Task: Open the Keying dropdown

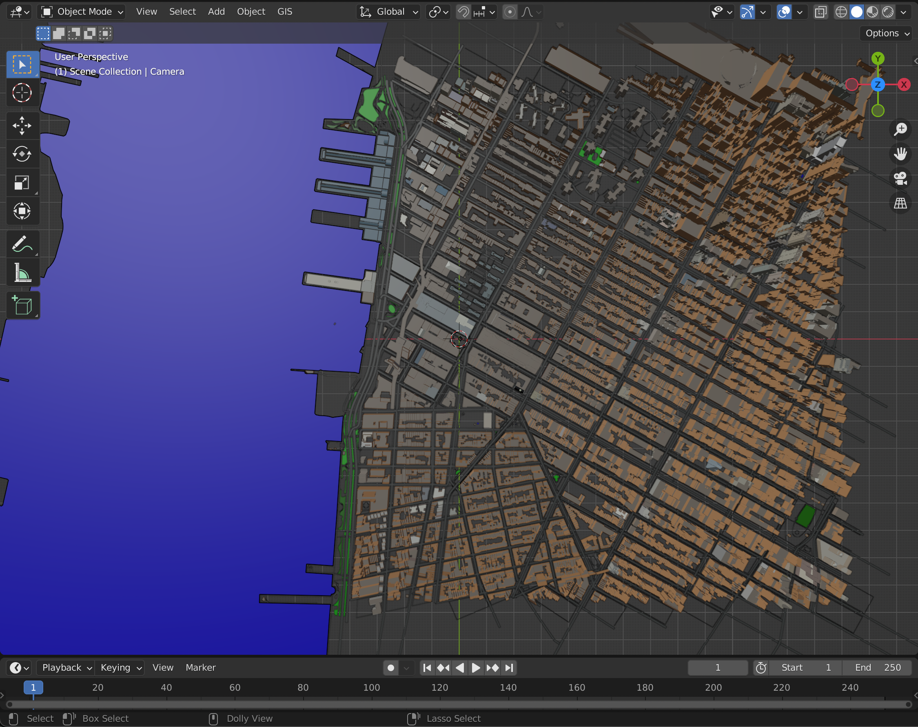Action: pos(120,667)
